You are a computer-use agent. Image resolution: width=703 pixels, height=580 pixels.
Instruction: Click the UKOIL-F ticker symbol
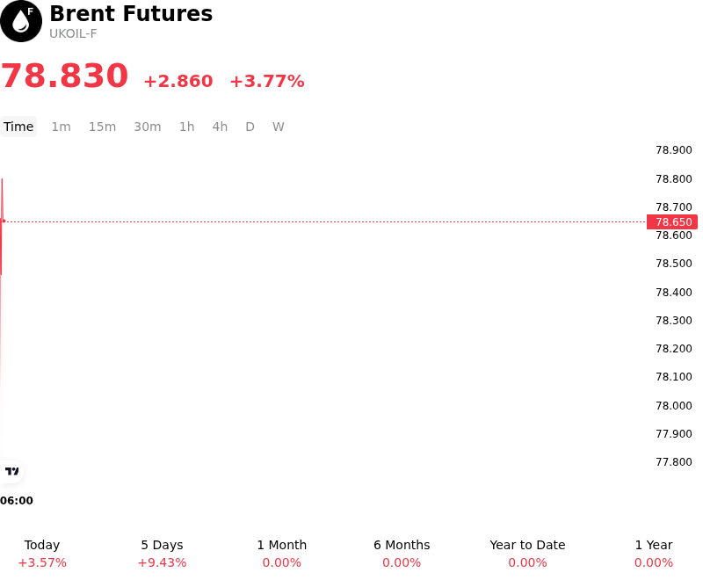[x=73, y=34]
